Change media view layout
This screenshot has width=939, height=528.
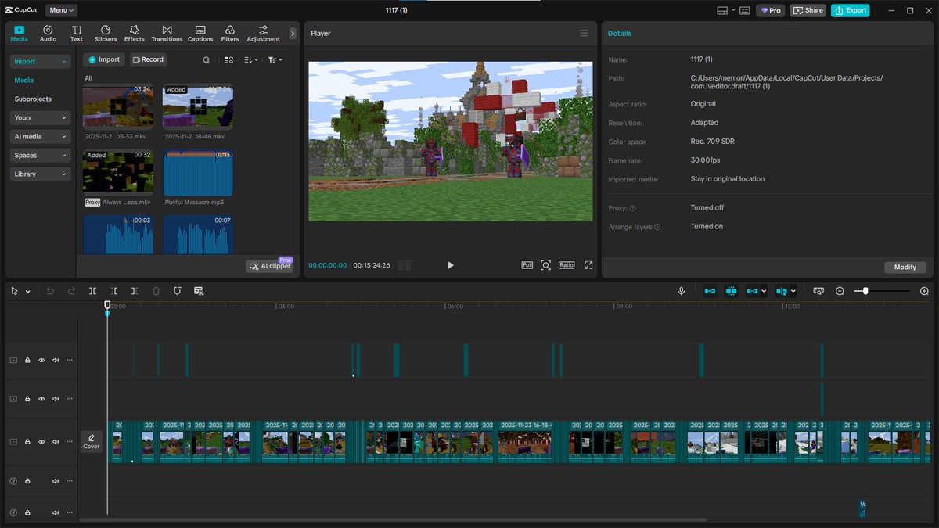click(228, 59)
